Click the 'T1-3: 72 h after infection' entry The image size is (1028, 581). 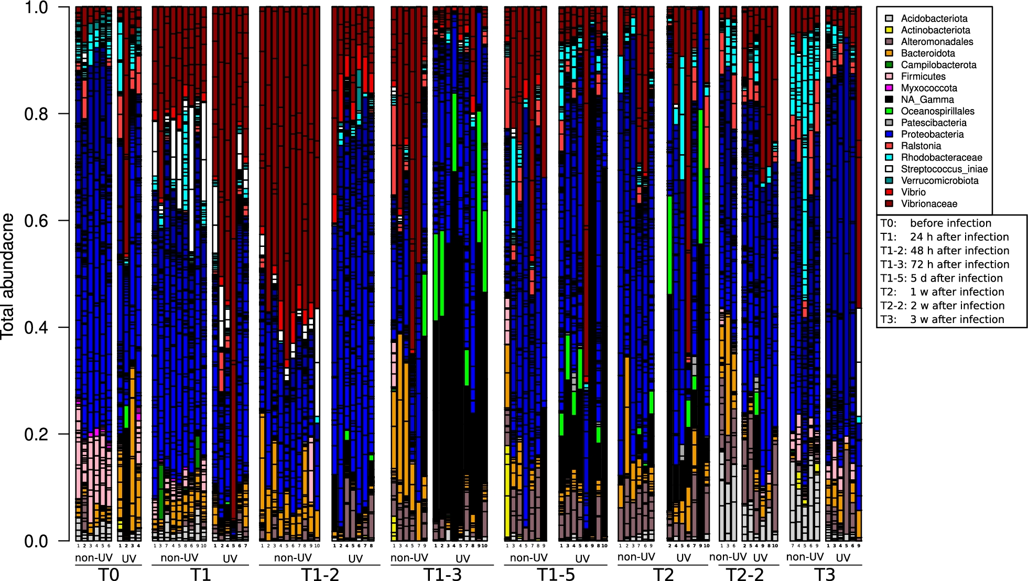945,264
